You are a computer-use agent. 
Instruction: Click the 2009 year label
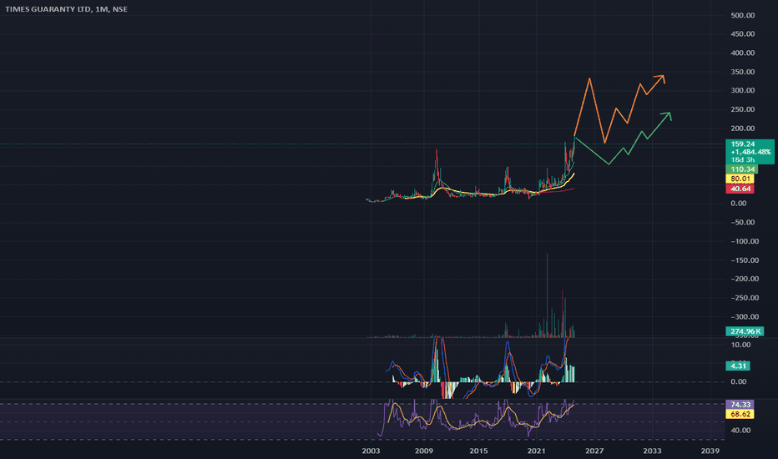[x=424, y=451]
